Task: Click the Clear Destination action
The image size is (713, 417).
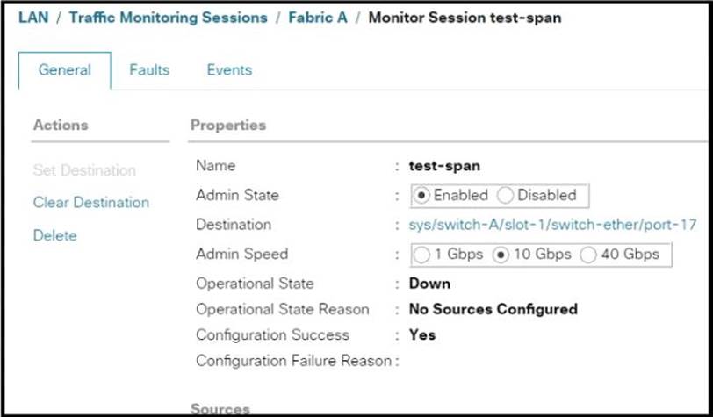Action: [x=91, y=203]
